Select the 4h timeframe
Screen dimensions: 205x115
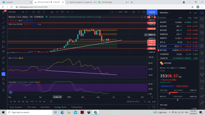(x=23, y=12)
